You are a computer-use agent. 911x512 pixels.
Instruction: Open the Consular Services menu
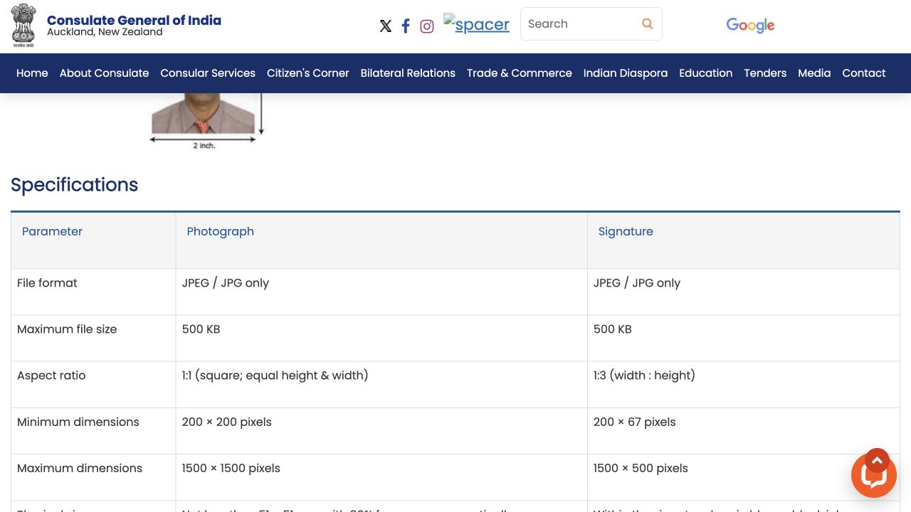pos(208,73)
